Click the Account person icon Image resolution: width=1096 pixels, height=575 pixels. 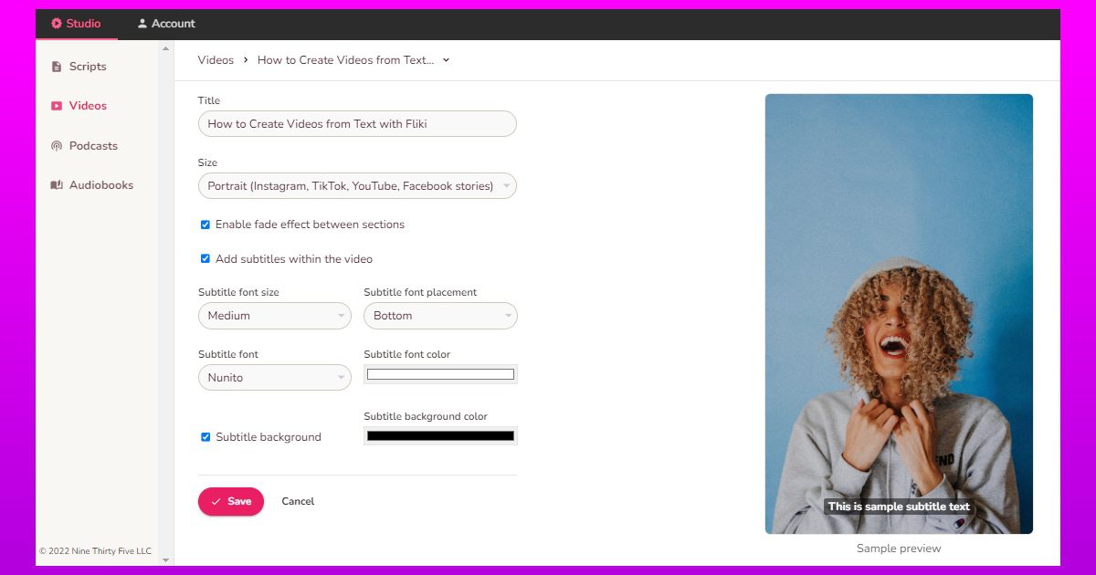pyautogui.click(x=142, y=24)
